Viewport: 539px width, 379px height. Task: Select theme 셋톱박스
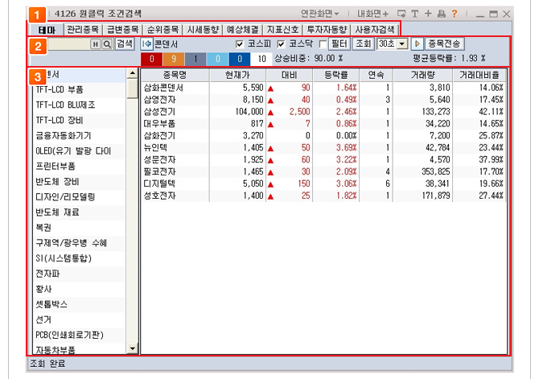pos(79,304)
